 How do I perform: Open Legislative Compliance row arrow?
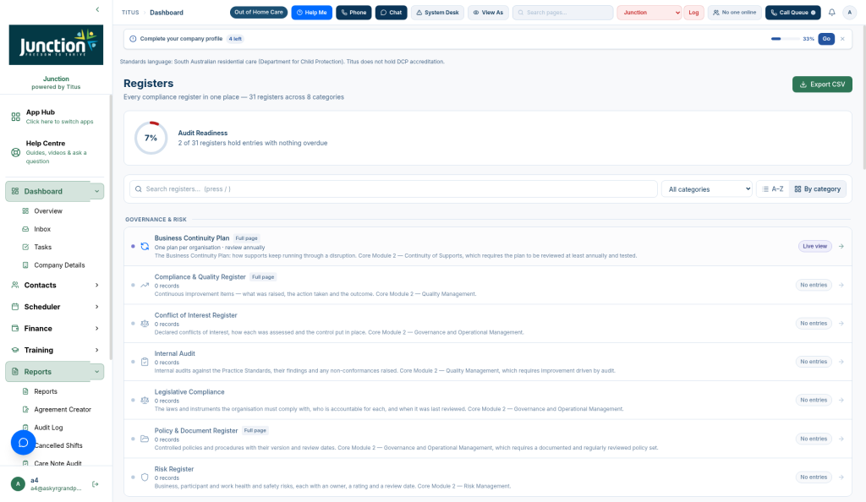pyautogui.click(x=841, y=400)
